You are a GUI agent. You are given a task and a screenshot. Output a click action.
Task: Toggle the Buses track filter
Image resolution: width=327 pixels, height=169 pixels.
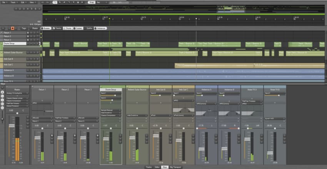[x=47, y=28]
